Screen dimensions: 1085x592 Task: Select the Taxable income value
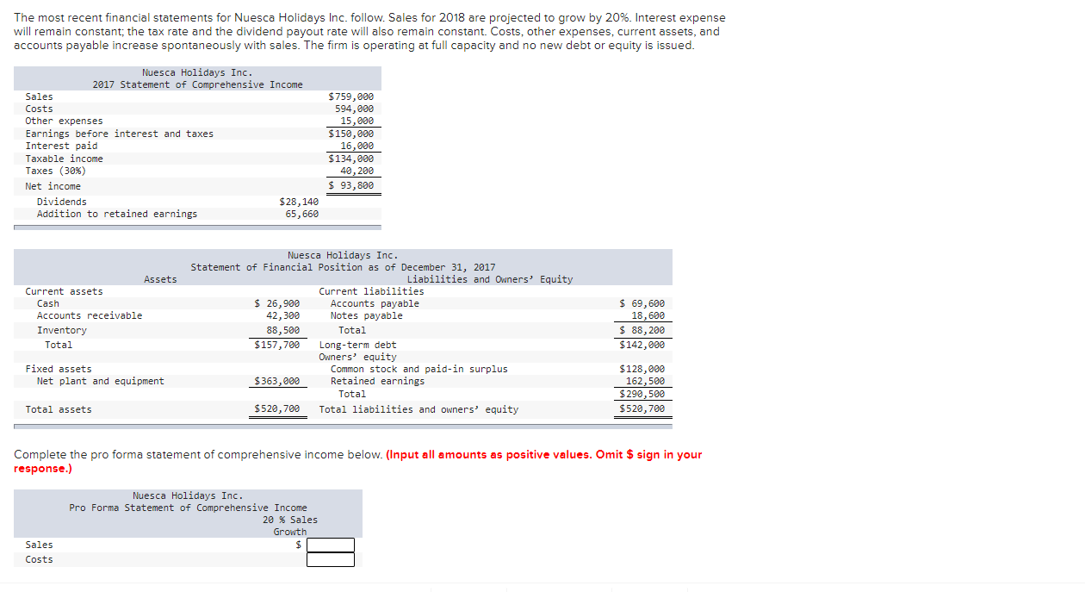[352, 159]
